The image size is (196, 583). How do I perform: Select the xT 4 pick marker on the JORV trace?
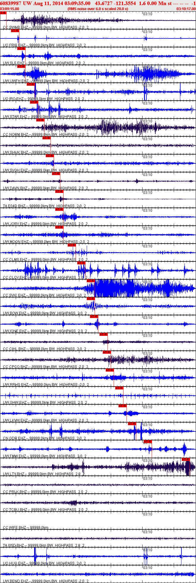59,209
